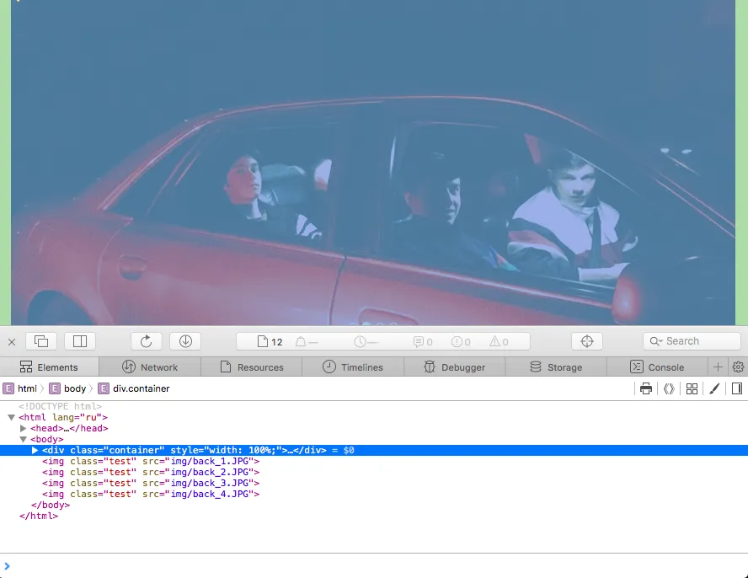Toggle the layout grid squares icon
748x578 pixels.
692,388
